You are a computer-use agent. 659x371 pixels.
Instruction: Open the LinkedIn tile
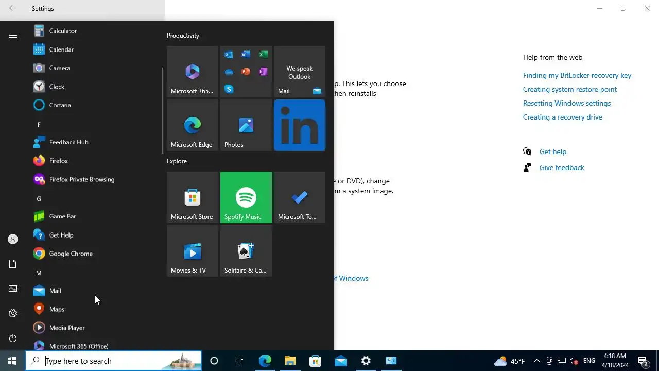pos(300,125)
